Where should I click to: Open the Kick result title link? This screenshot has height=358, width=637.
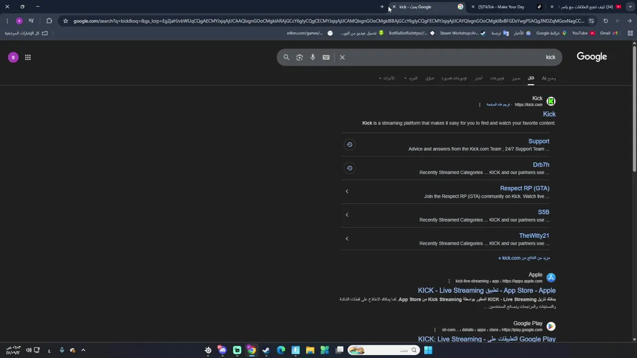549,114
